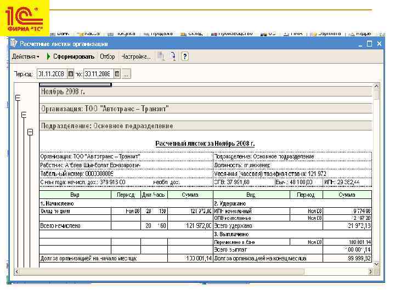Open the Продажа menu in main window
This screenshot has width=395, height=296.
[159, 33]
